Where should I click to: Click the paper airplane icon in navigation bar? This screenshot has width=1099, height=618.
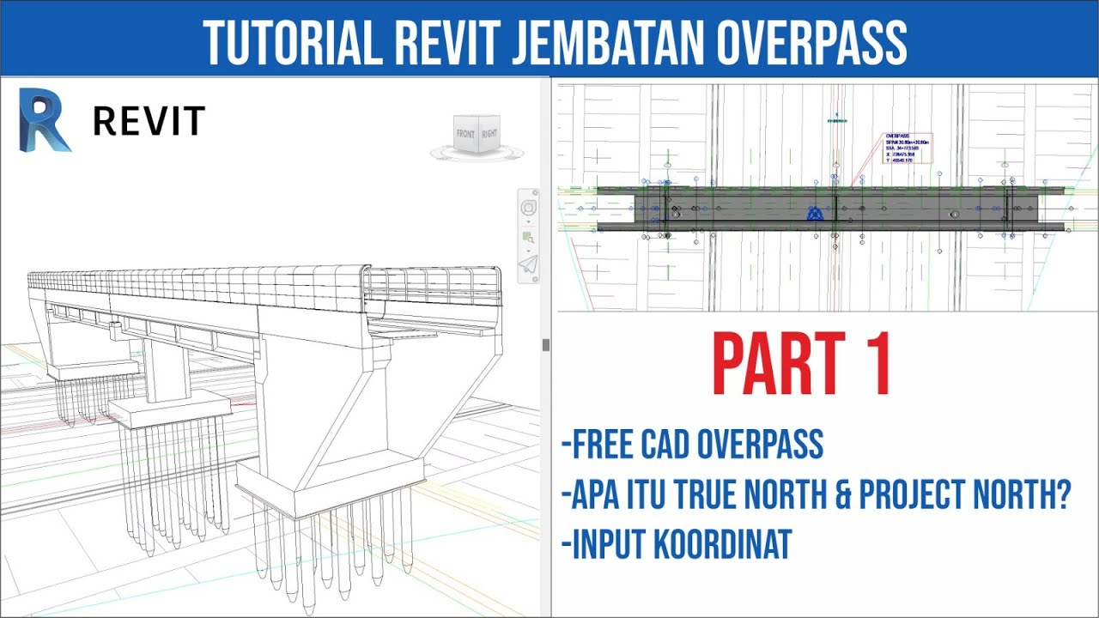(x=528, y=265)
